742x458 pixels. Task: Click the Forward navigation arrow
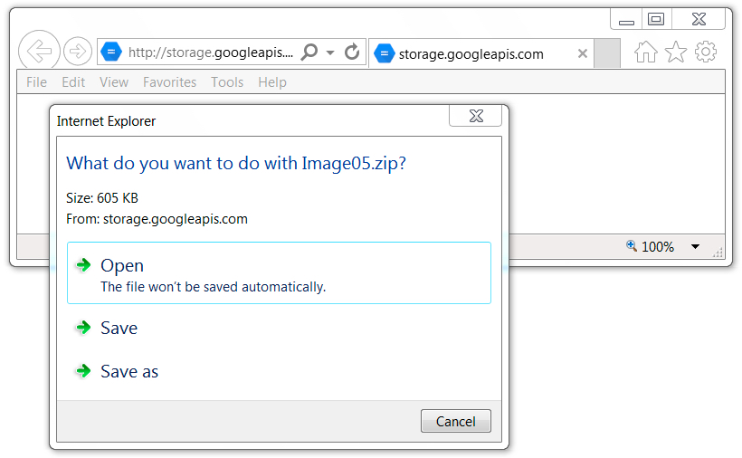coord(78,51)
